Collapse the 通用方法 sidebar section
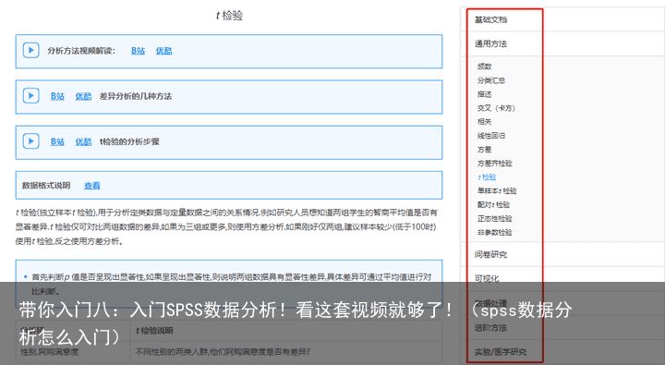The height and width of the screenshot is (365, 665). (490, 43)
